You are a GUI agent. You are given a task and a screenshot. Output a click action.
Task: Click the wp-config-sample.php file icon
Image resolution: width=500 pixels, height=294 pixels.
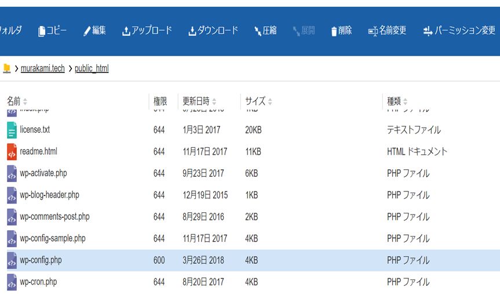[x=12, y=238]
